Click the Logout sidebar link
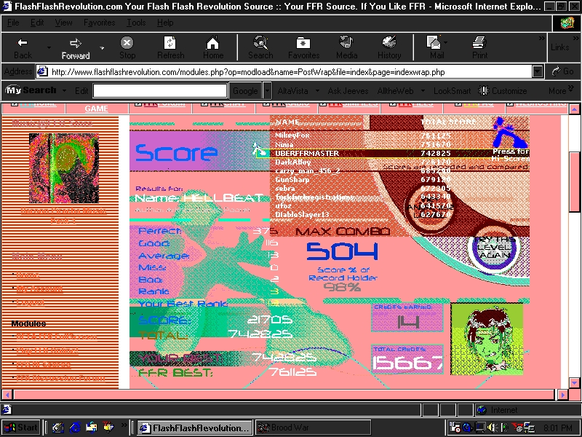This screenshot has height=437, width=582. pyautogui.click(x=31, y=302)
